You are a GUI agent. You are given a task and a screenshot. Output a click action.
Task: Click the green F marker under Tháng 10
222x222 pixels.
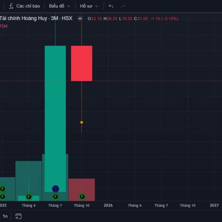[x=82, y=196]
